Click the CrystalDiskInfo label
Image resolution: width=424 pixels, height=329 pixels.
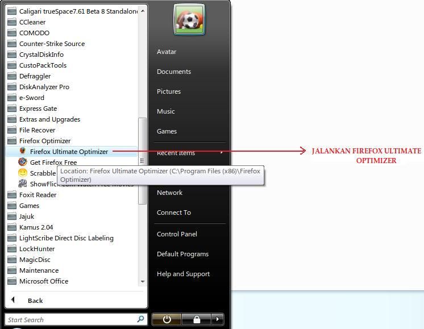(x=41, y=55)
